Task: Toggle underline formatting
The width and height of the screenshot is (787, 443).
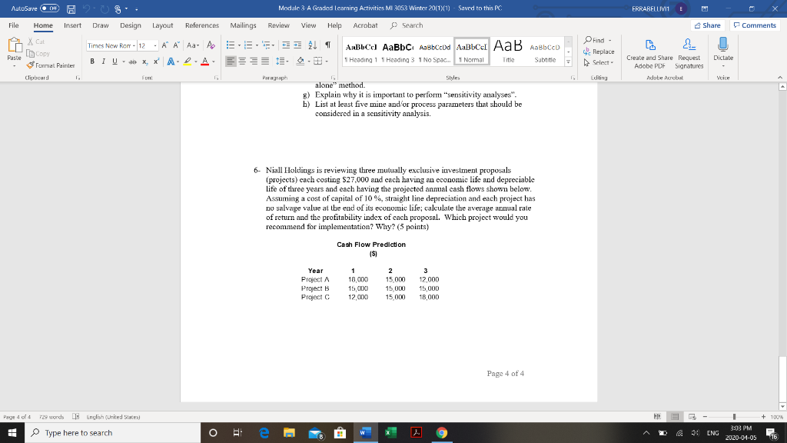Action: click(115, 62)
